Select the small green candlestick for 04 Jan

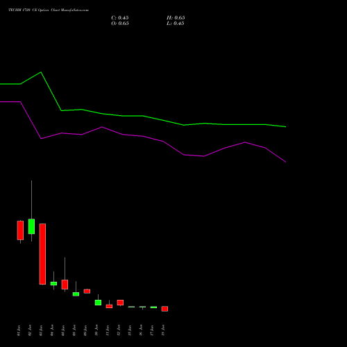53,283
